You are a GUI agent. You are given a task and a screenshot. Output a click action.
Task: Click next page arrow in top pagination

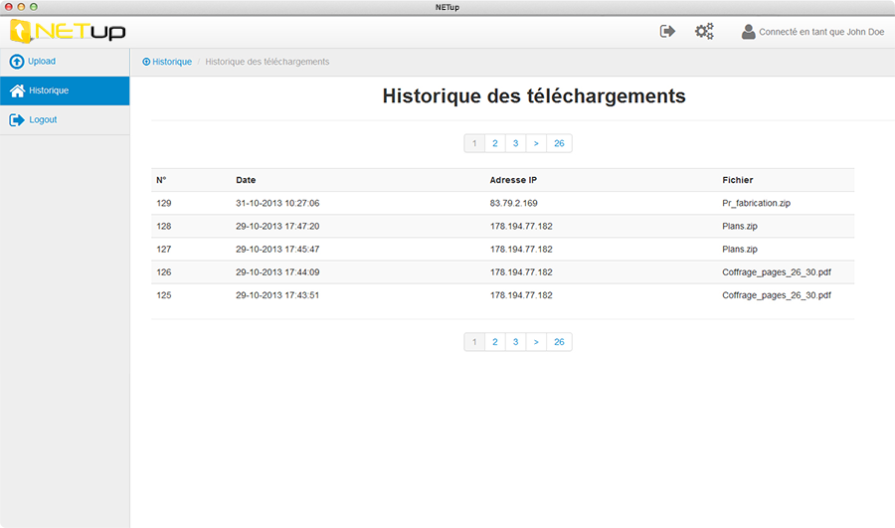pos(536,143)
